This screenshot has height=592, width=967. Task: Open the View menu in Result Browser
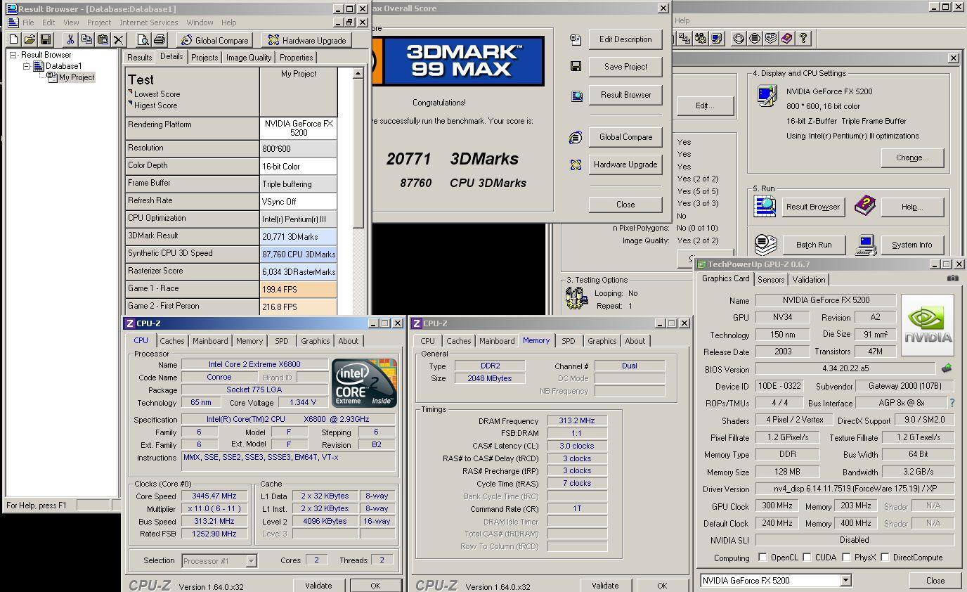[x=71, y=22]
